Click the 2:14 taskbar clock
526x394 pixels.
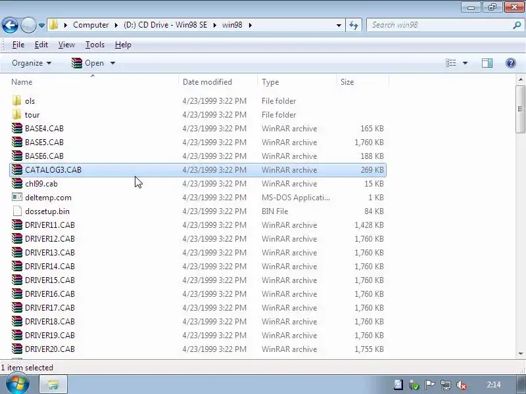tap(494, 385)
